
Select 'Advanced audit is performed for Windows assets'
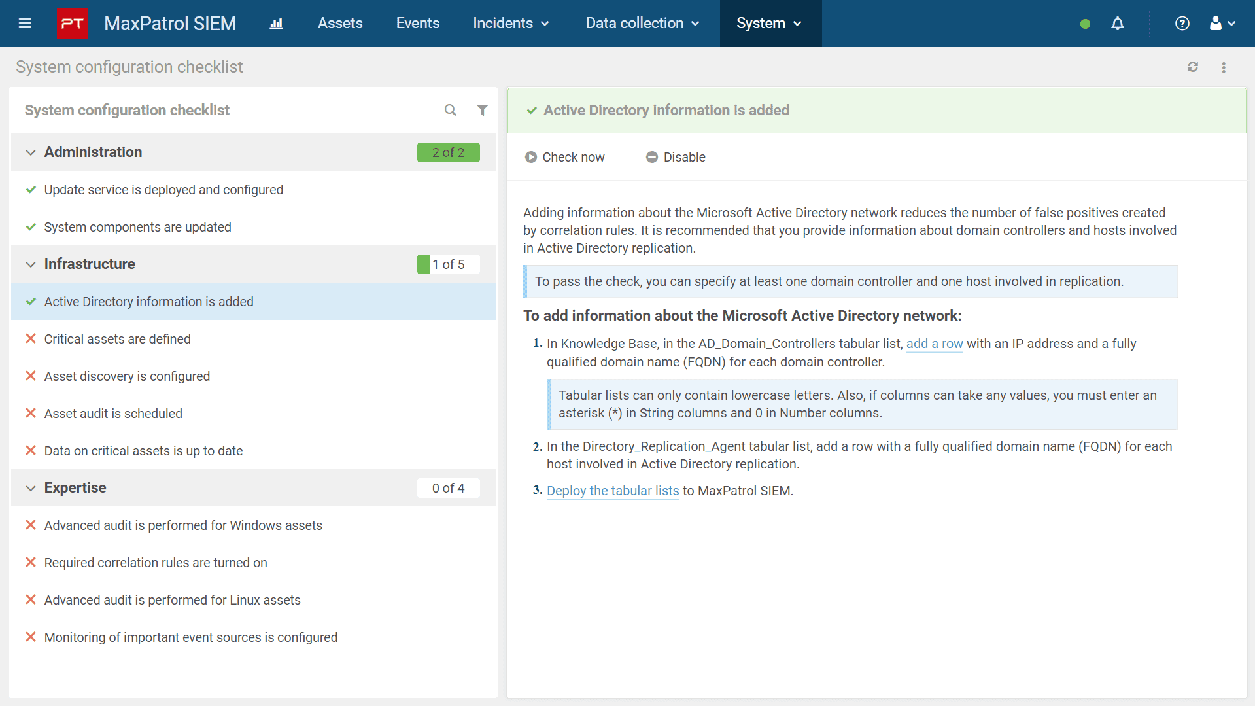pos(253,525)
